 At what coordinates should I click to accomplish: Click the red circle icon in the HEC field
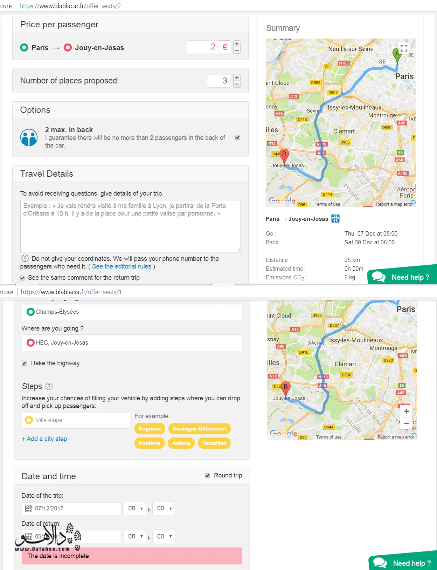(30, 343)
